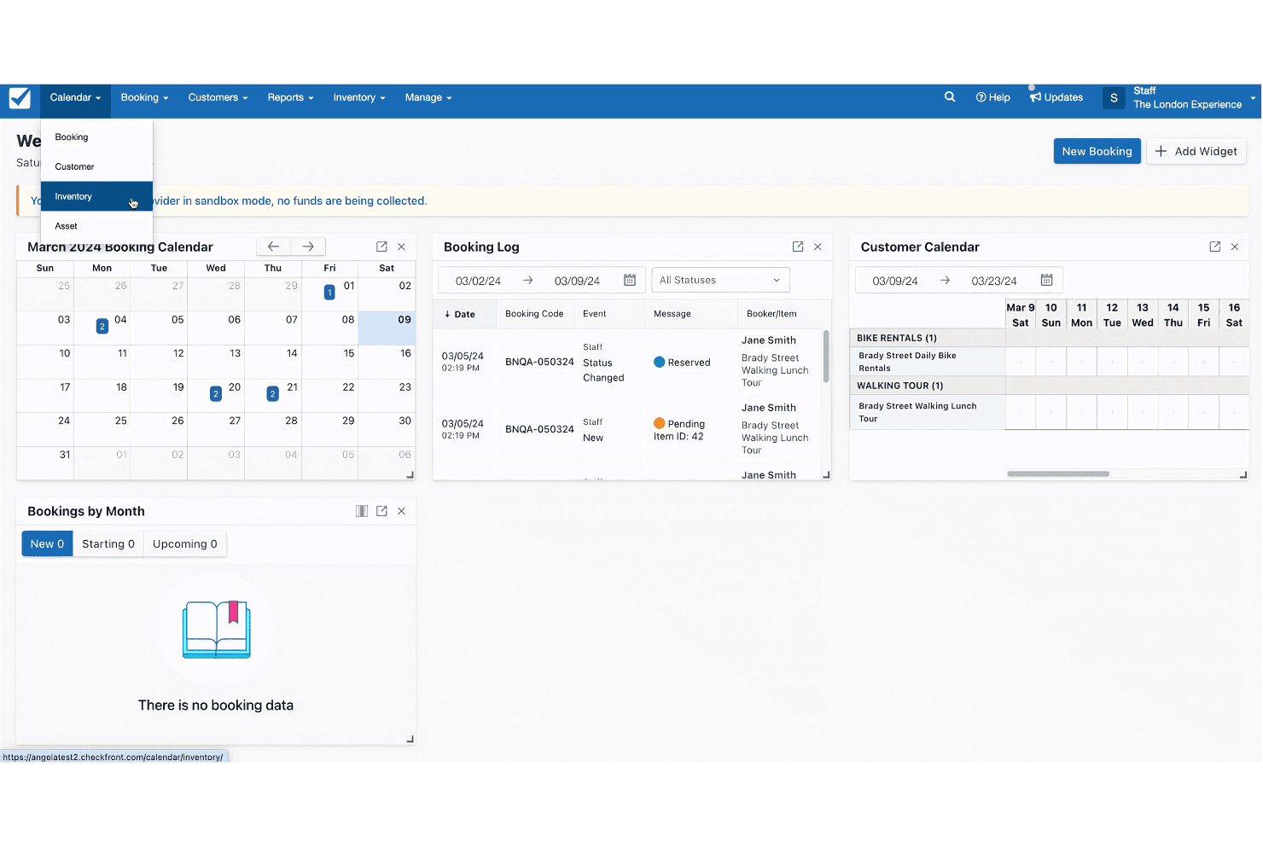Close the Customer Calendar widget

1235,247
